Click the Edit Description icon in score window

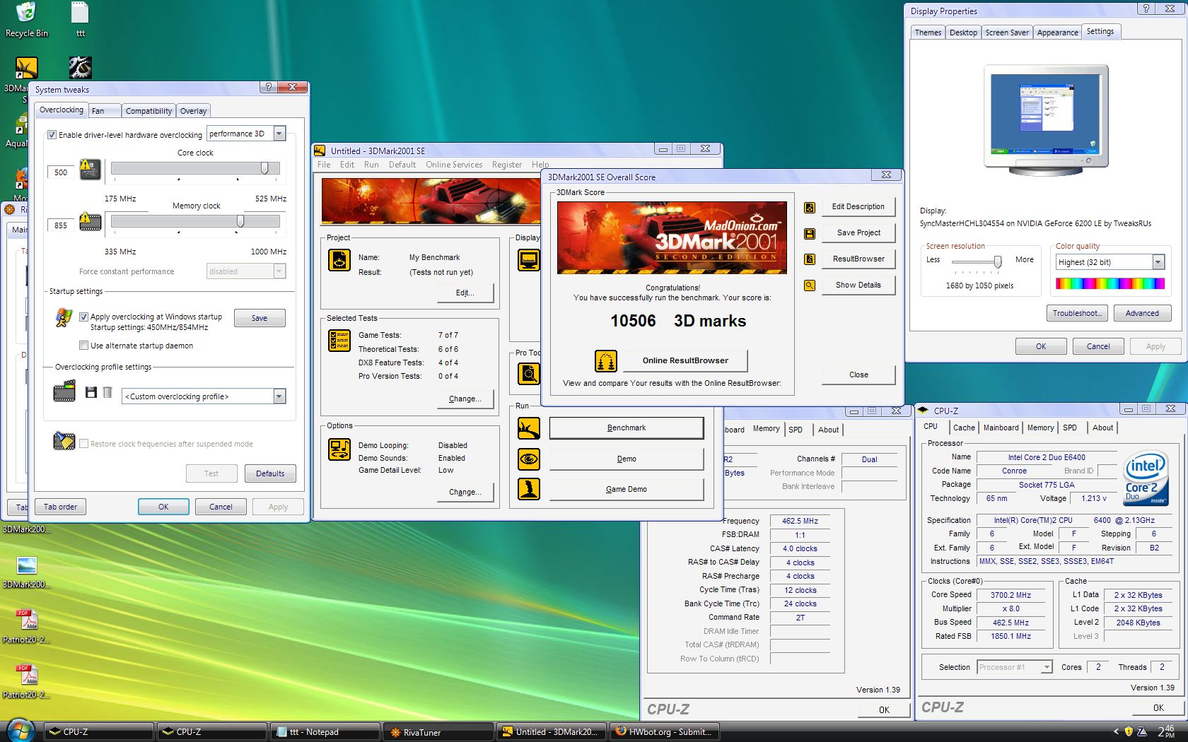click(810, 207)
